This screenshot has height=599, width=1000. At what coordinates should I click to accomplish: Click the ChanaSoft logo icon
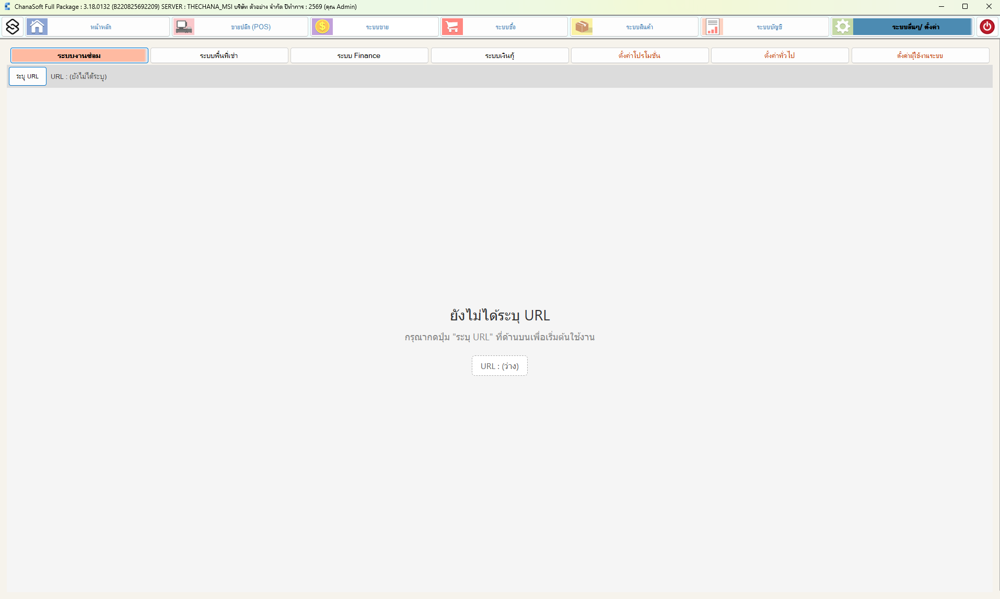(x=13, y=27)
